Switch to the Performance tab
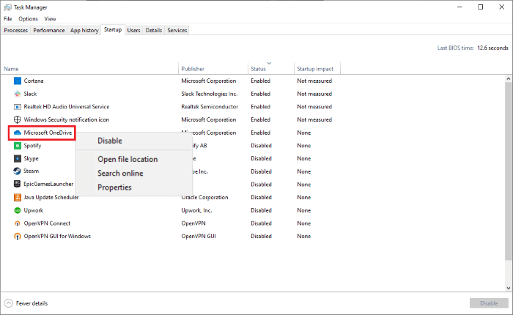Screen dimensions: 513x315 [49, 30]
